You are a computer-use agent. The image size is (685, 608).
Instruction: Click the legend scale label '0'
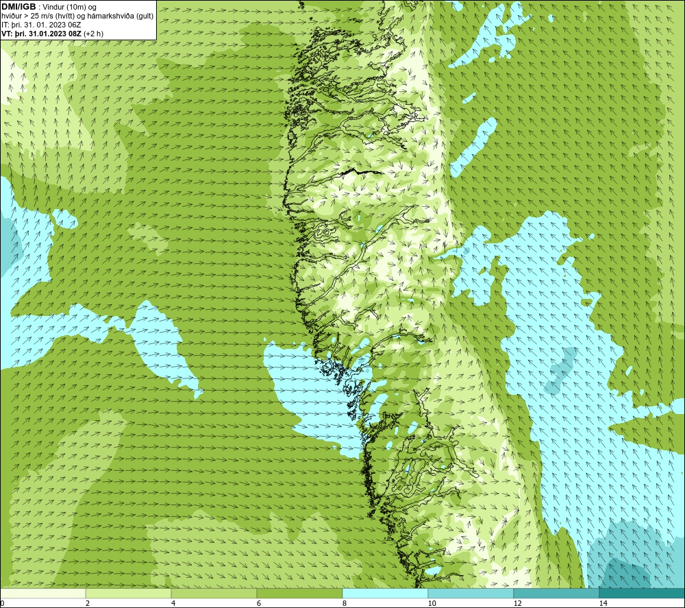pyautogui.click(x=2, y=603)
